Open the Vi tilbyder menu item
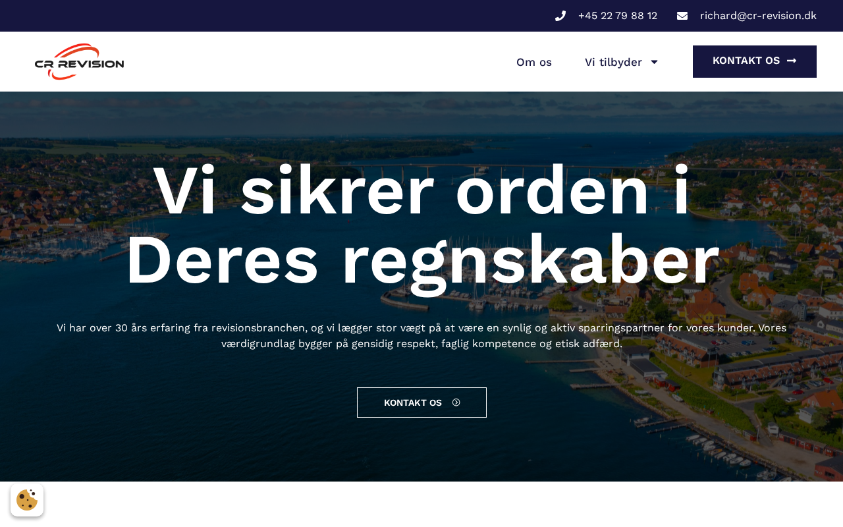 621,62
